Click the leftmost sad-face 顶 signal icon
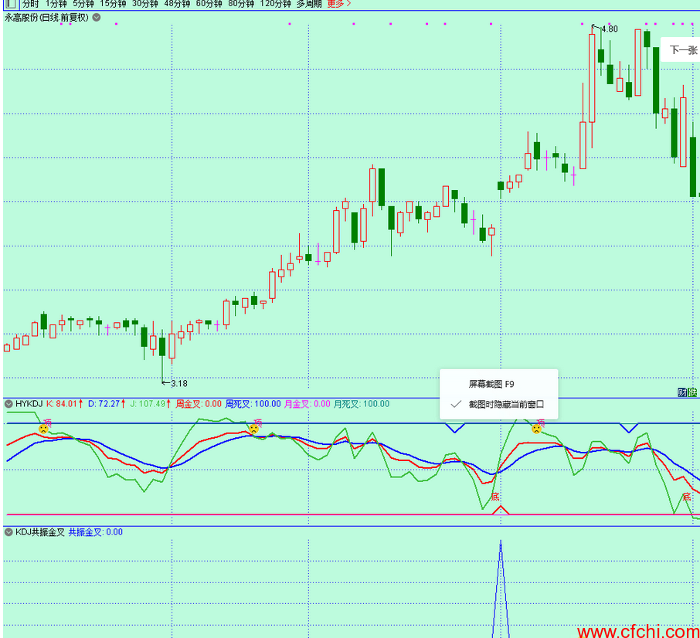 43,429
